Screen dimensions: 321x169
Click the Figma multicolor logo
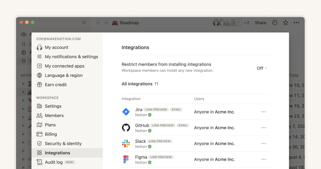click(x=126, y=159)
